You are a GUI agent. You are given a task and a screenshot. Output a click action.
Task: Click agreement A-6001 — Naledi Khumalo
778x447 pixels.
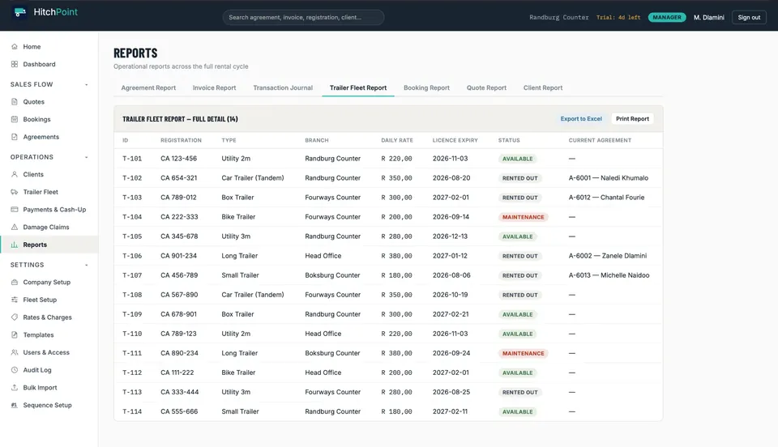(609, 178)
